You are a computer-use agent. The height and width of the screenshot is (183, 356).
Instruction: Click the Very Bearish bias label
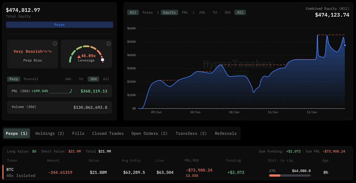pyautogui.click(x=33, y=51)
